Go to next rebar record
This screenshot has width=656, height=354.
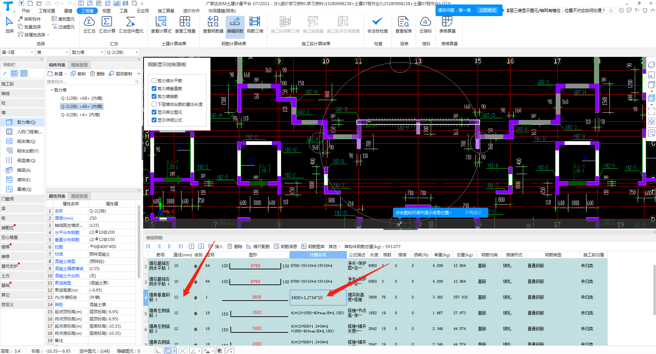pos(169,246)
